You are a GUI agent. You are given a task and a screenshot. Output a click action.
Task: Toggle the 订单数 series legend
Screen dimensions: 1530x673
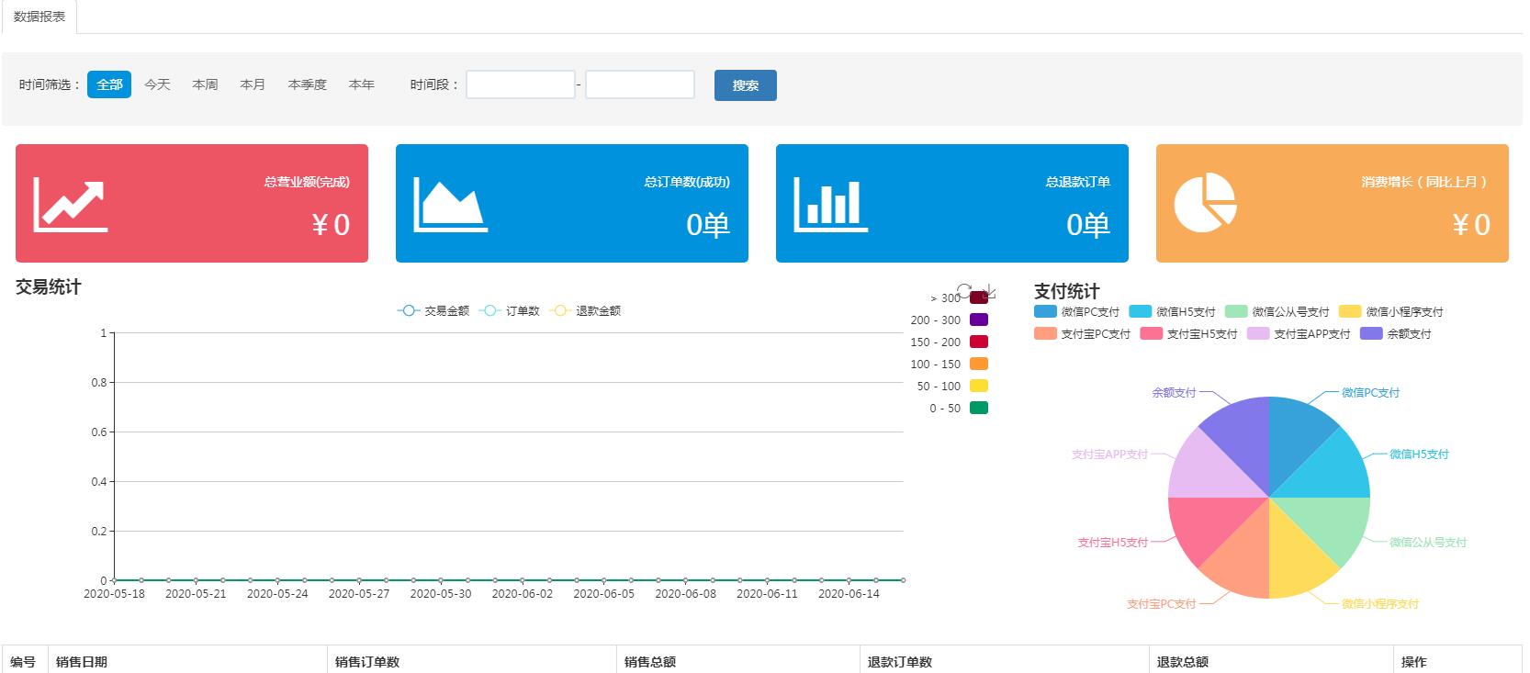pyautogui.click(x=510, y=311)
